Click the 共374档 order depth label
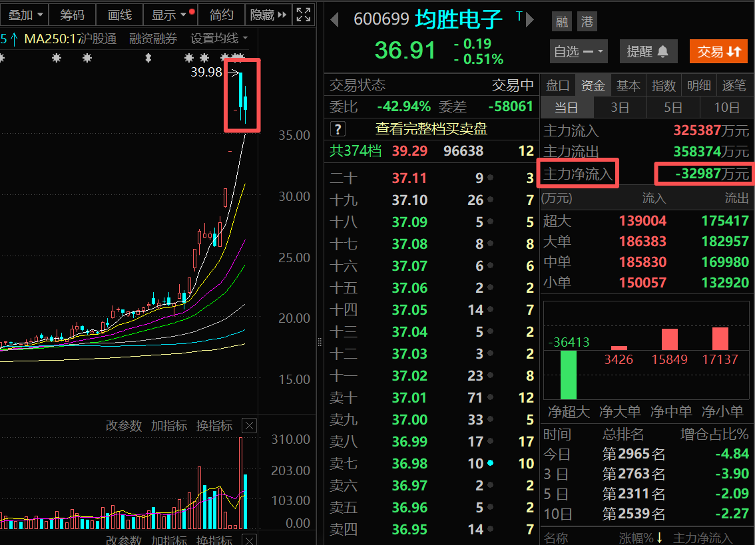The image size is (755, 545). pos(356,151)
